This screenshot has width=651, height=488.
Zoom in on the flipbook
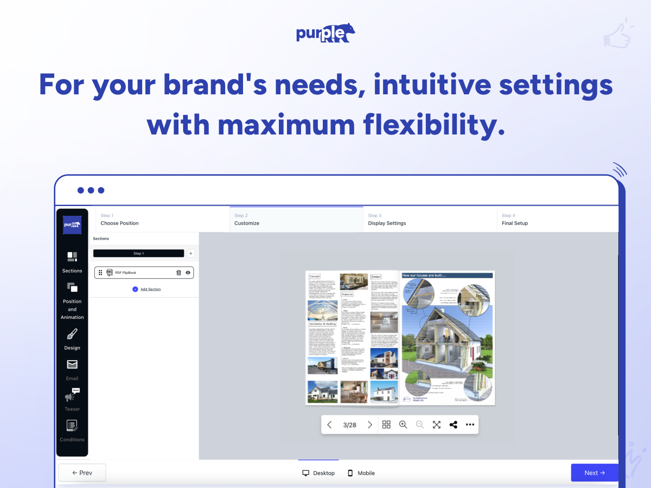click(x=403, y=425)
